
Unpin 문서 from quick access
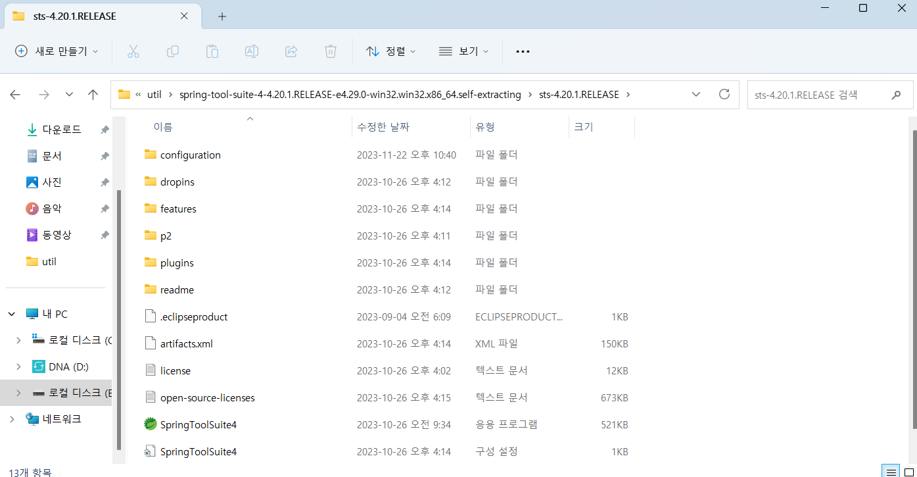105,157
